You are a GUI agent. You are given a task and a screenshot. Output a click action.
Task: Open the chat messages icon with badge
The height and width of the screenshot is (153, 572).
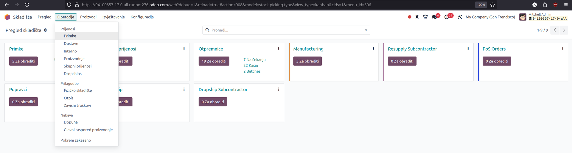435,17
